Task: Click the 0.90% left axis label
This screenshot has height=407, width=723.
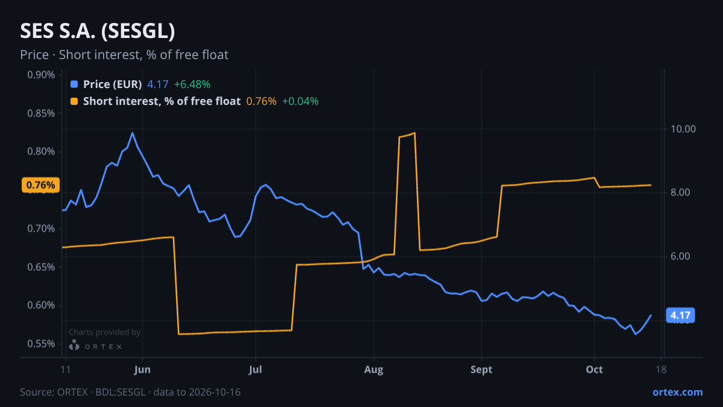Action: click(41, 75)
